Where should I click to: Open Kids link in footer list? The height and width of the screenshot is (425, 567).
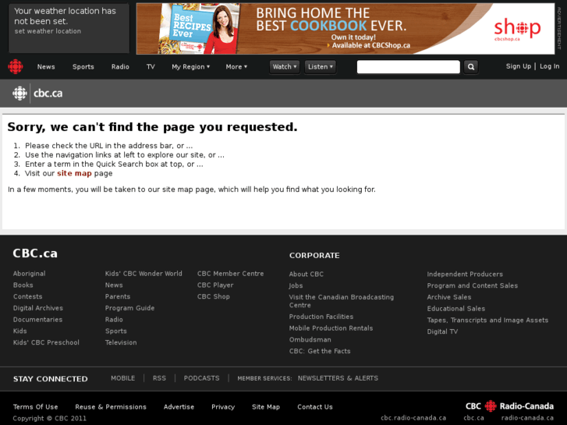click(x=20, y=331)
